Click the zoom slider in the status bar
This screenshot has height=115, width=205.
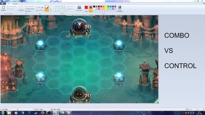tap(197, 109)
